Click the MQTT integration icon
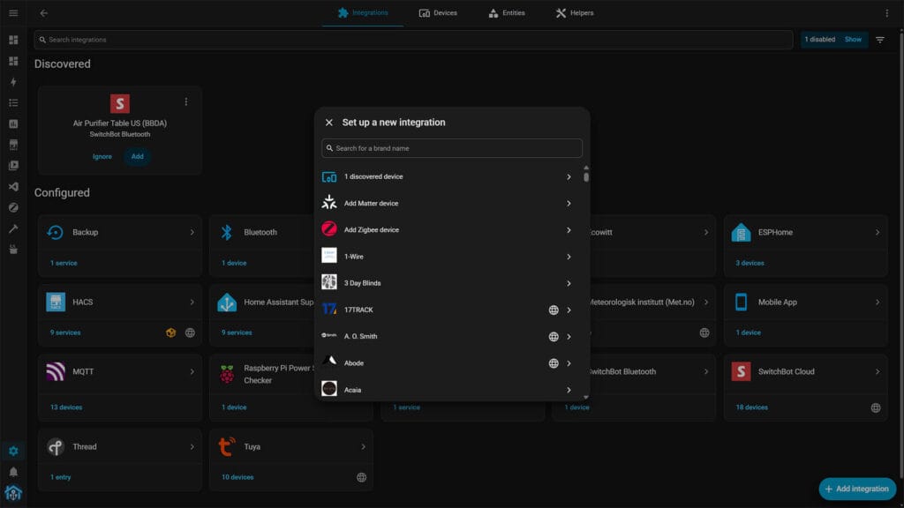Image resolution: width=904 pixels, height=508 pixels. point(56,371)
